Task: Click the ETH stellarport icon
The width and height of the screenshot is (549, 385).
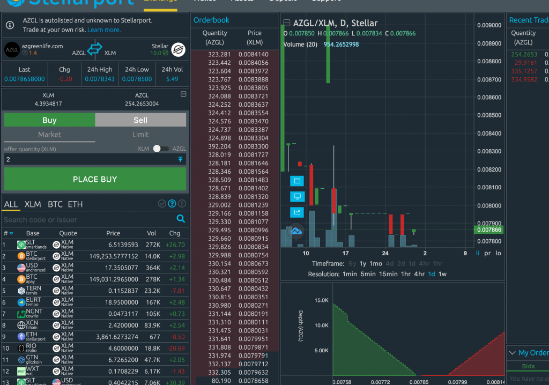Action: pos(21,337)
